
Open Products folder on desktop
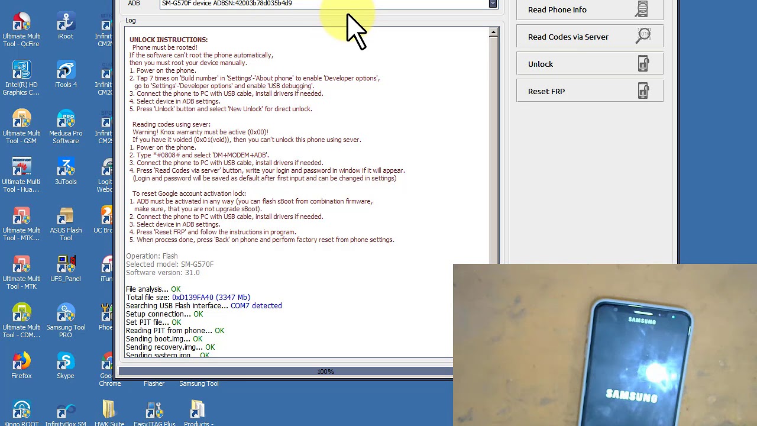(x=198, y=413)
